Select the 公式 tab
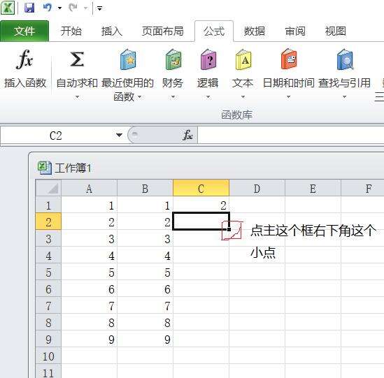 [214, 31]
